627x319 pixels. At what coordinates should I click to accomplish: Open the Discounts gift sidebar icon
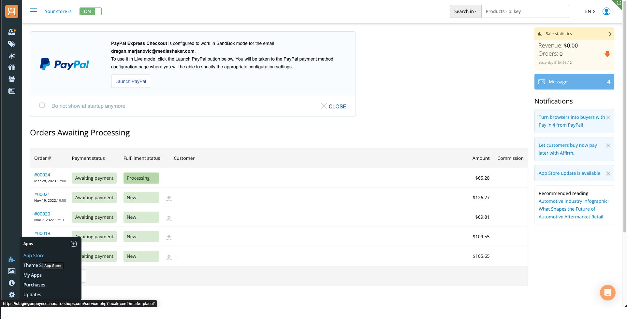pos(12,67)
